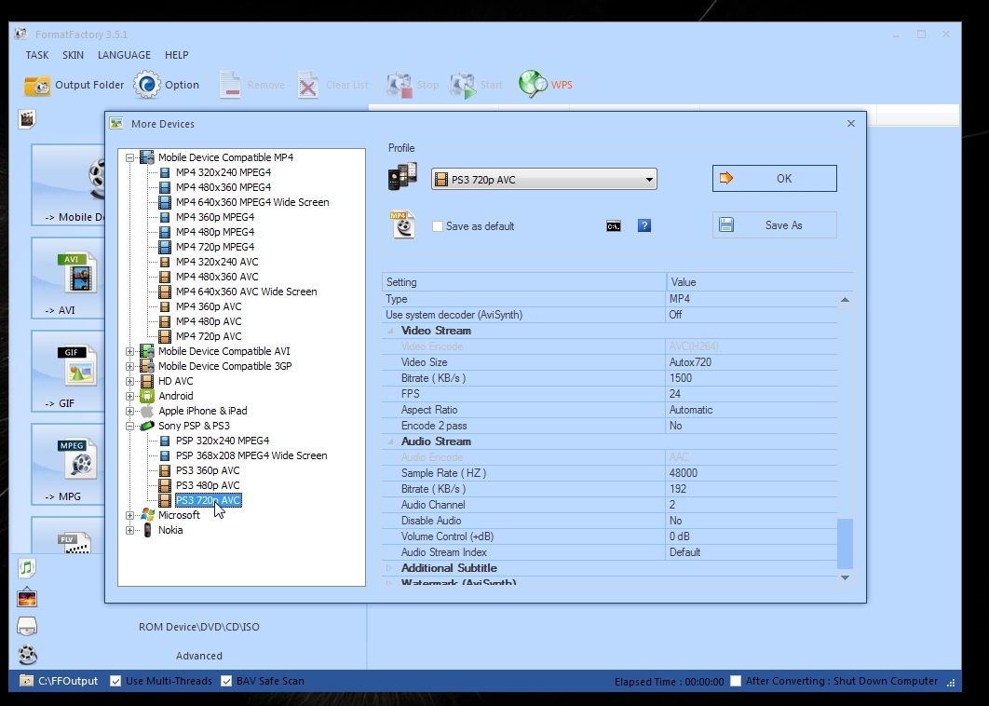
Task: Click the Start toolbar icon
Action: click(463, 85)
